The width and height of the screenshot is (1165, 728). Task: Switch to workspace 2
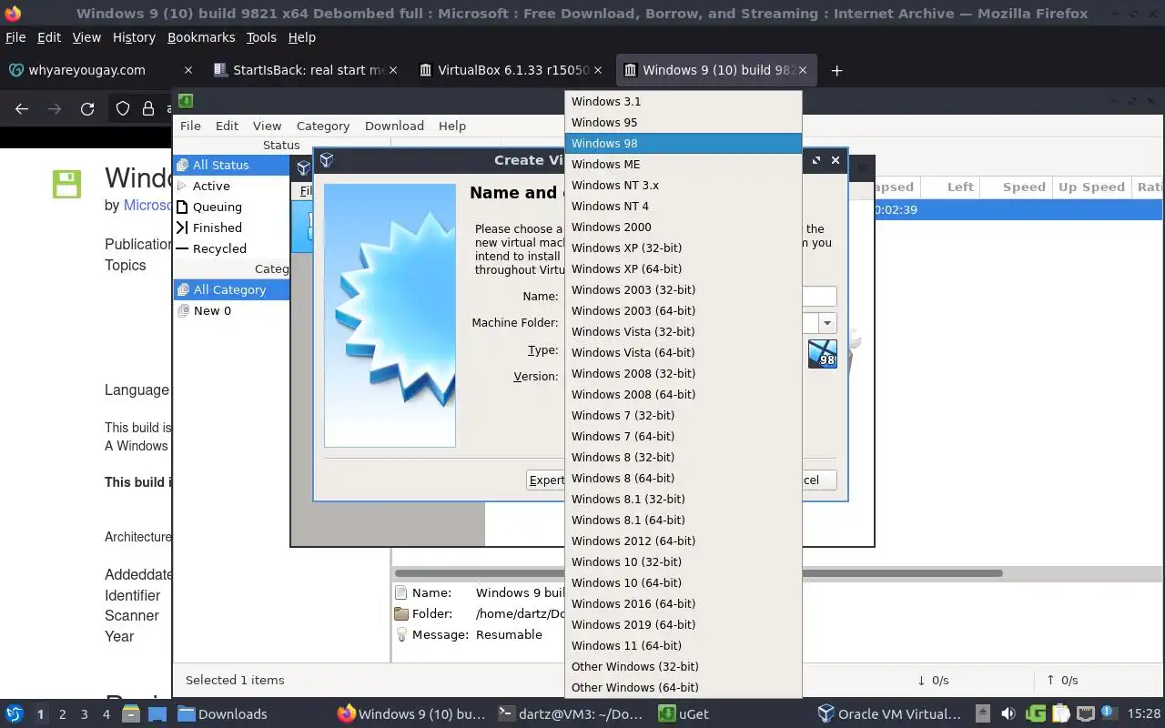point(62,714)
